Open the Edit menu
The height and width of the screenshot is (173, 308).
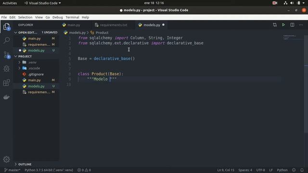click(13, 17)
